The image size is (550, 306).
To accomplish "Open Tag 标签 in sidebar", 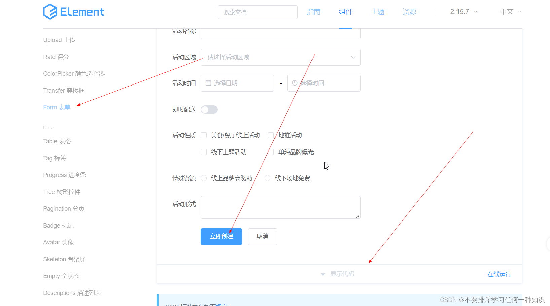I will [54, 158].
